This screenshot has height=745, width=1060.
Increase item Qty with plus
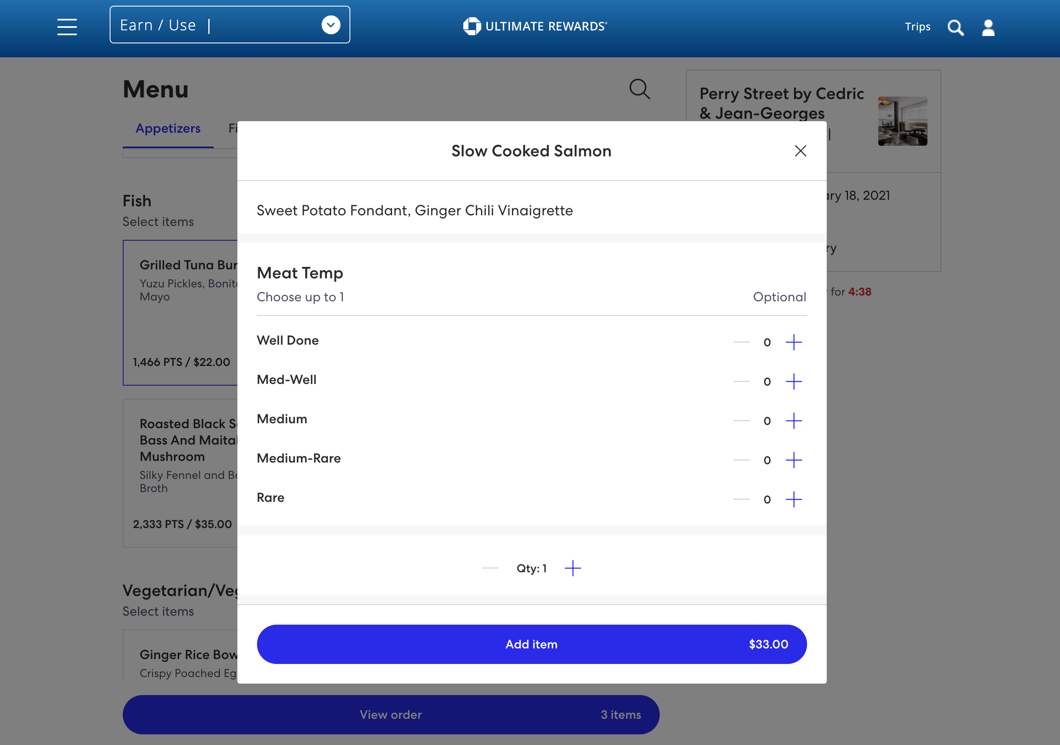(573, 568)
